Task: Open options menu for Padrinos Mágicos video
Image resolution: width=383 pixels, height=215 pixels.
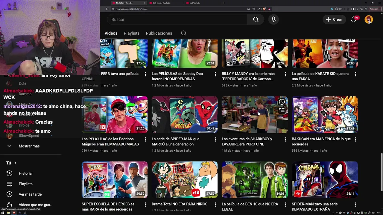Action: [145, 139]
